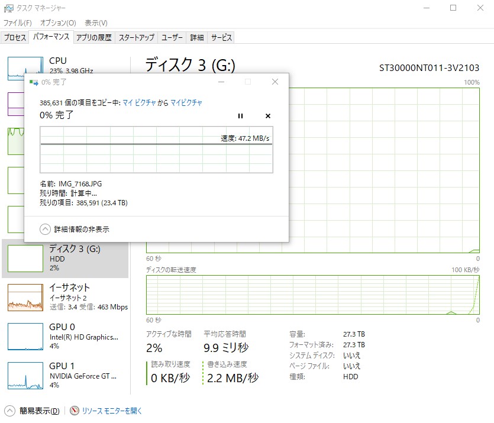Click the GPU 1 graph thumbnail

[x=25, y=376]
